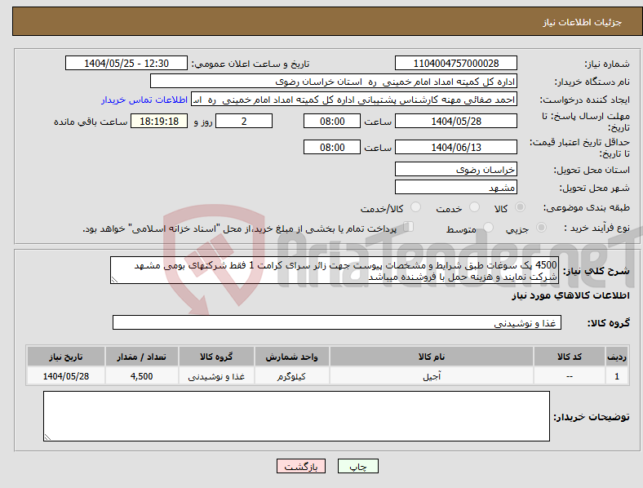Screen dimensions: 643x488
Task: Click the empty توضیحات خریدار textarea
Action: coord(296,416)
